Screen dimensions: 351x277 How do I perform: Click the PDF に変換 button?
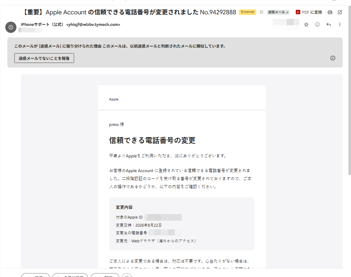coord(309,12)
